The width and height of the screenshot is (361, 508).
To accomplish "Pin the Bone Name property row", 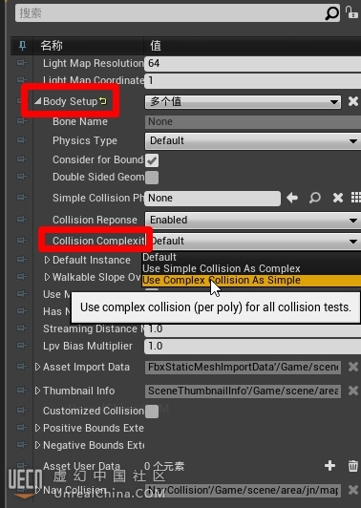I will point(22,121).
